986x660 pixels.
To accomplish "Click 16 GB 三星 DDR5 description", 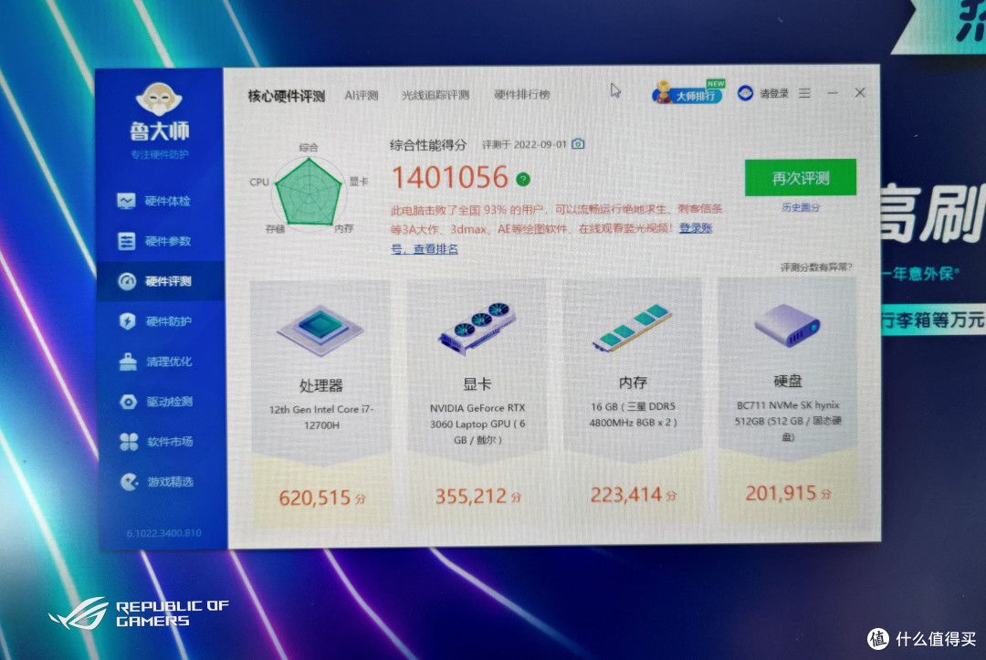I will [x=633, y=414].
